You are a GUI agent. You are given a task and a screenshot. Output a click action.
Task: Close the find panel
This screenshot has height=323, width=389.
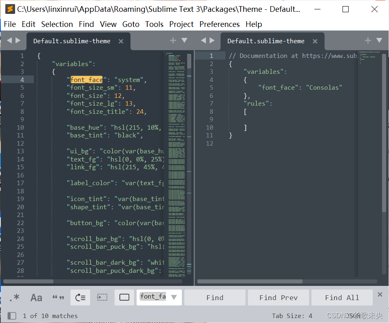coord(380,294)
